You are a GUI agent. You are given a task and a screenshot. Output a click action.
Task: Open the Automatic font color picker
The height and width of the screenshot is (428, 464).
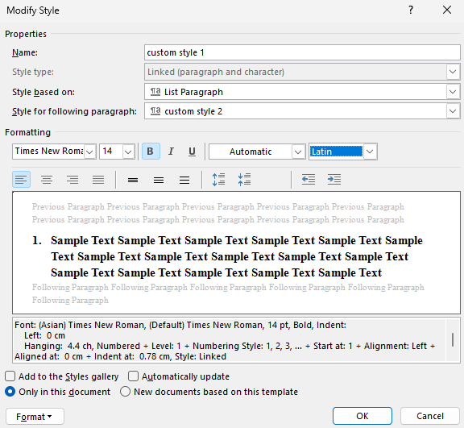[257, 152]
